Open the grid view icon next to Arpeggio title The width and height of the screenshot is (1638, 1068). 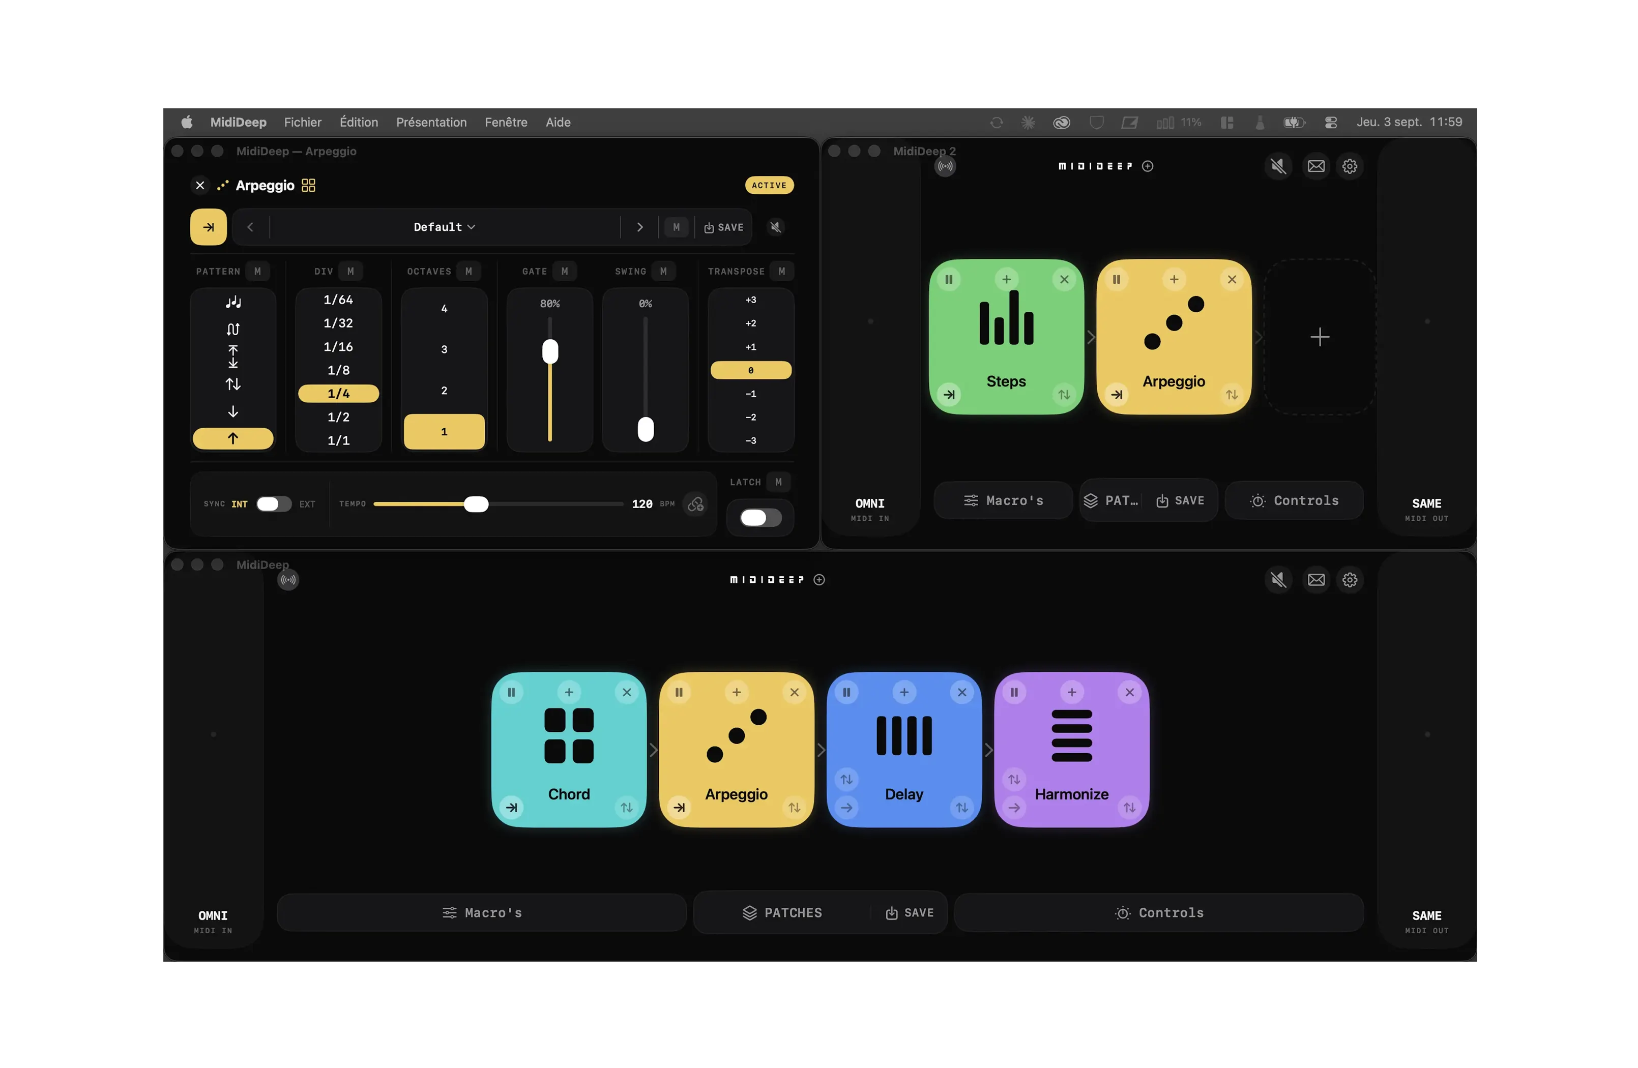308,186
